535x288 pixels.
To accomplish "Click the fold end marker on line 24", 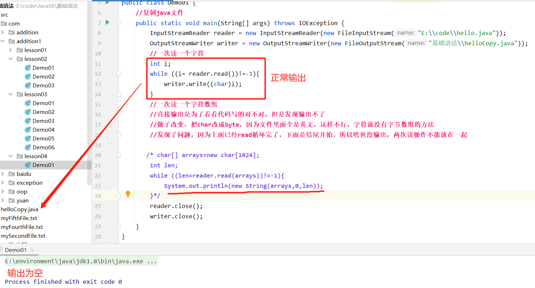I will pos(119,196).
